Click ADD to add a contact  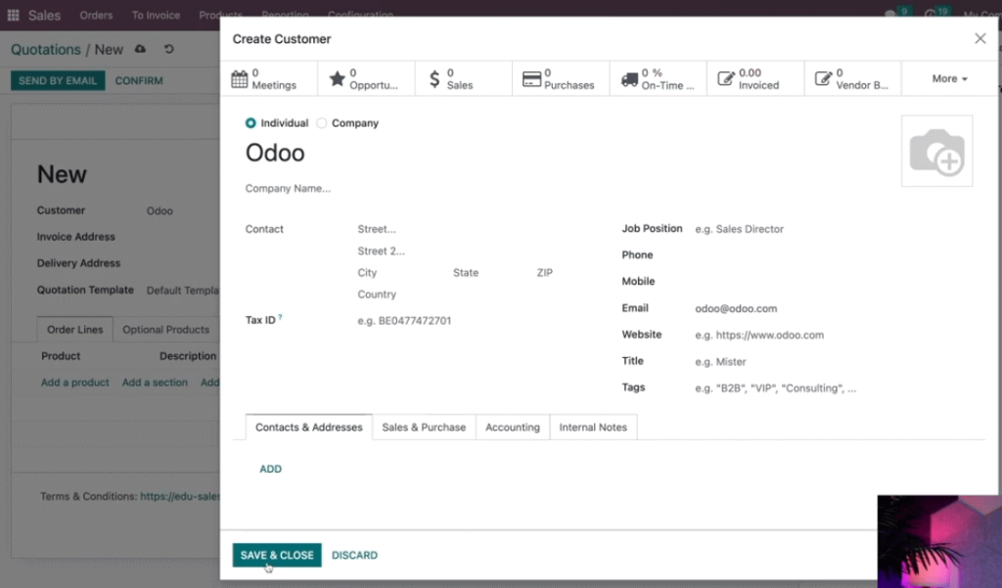pos(270,469)
